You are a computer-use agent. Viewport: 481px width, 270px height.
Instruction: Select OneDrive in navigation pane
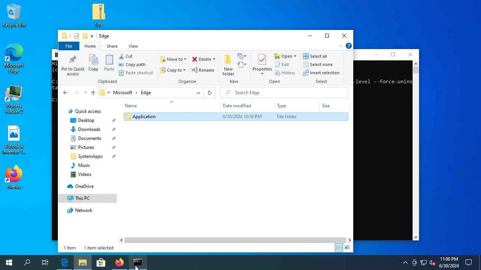click(84, 186)
